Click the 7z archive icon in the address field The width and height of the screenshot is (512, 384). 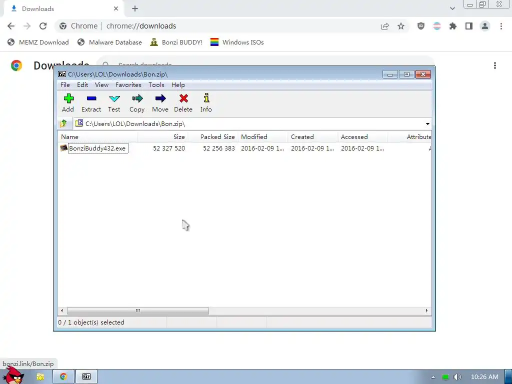coord(79,123)
